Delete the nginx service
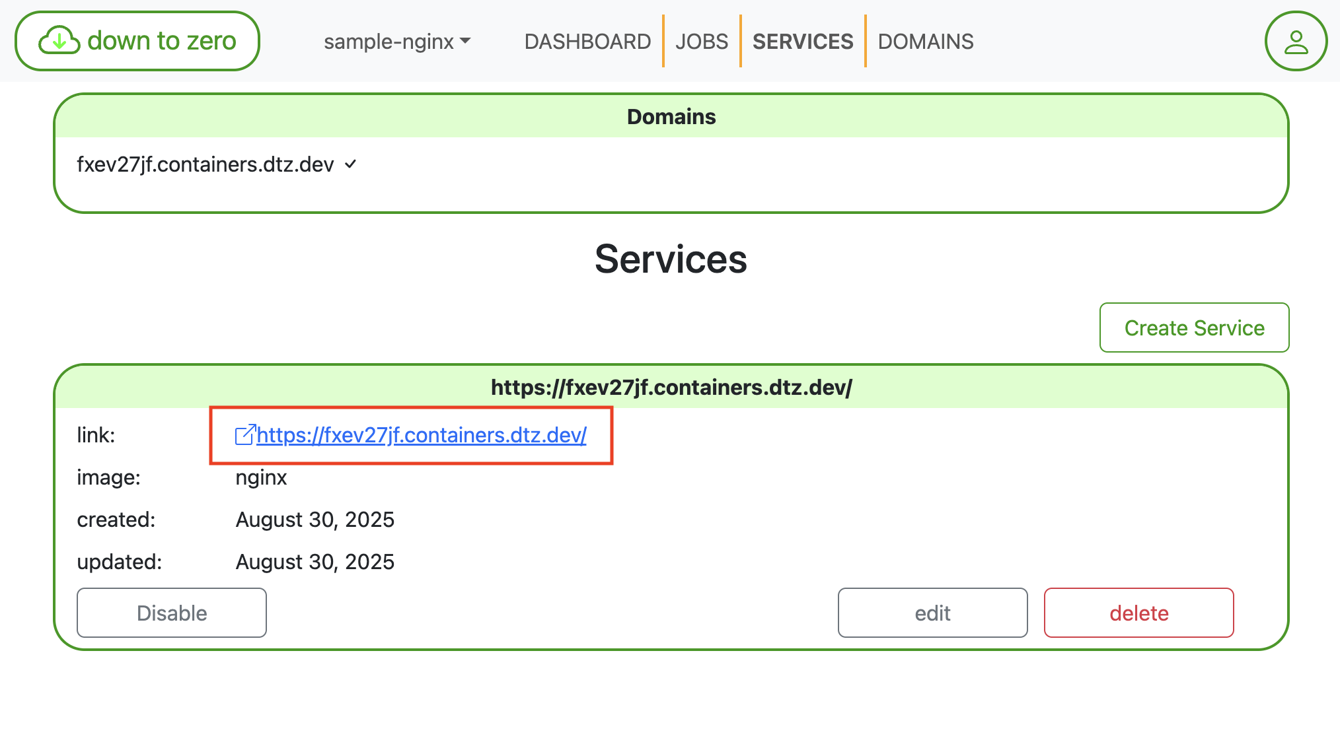 click(1138, 613)
